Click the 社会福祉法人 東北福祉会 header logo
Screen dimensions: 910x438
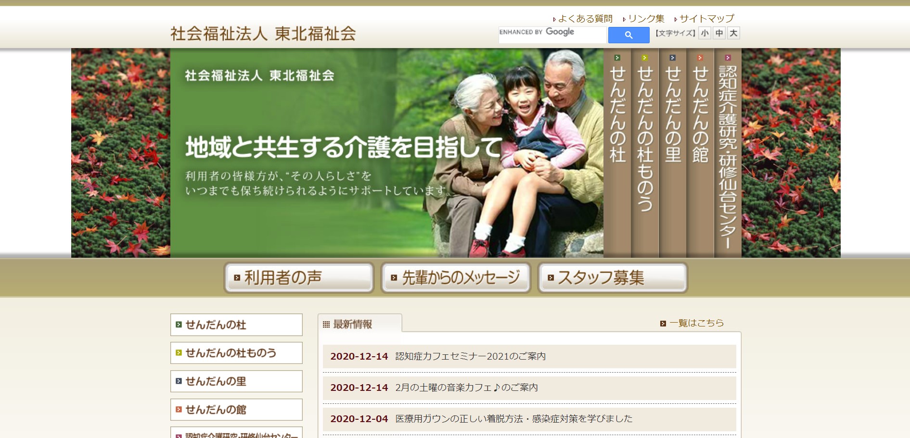point(263,34)
